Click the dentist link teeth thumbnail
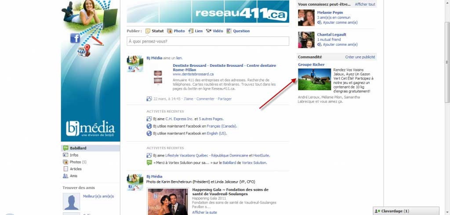The height and width of the screenshot is (215, 450). [158, 77]
